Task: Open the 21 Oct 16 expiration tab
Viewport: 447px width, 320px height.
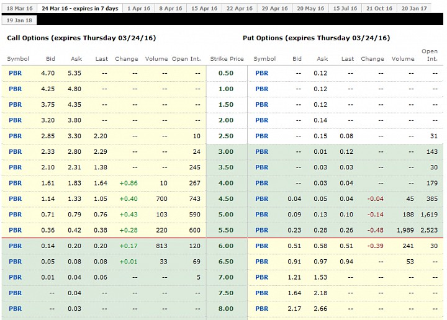Action: 379,8
